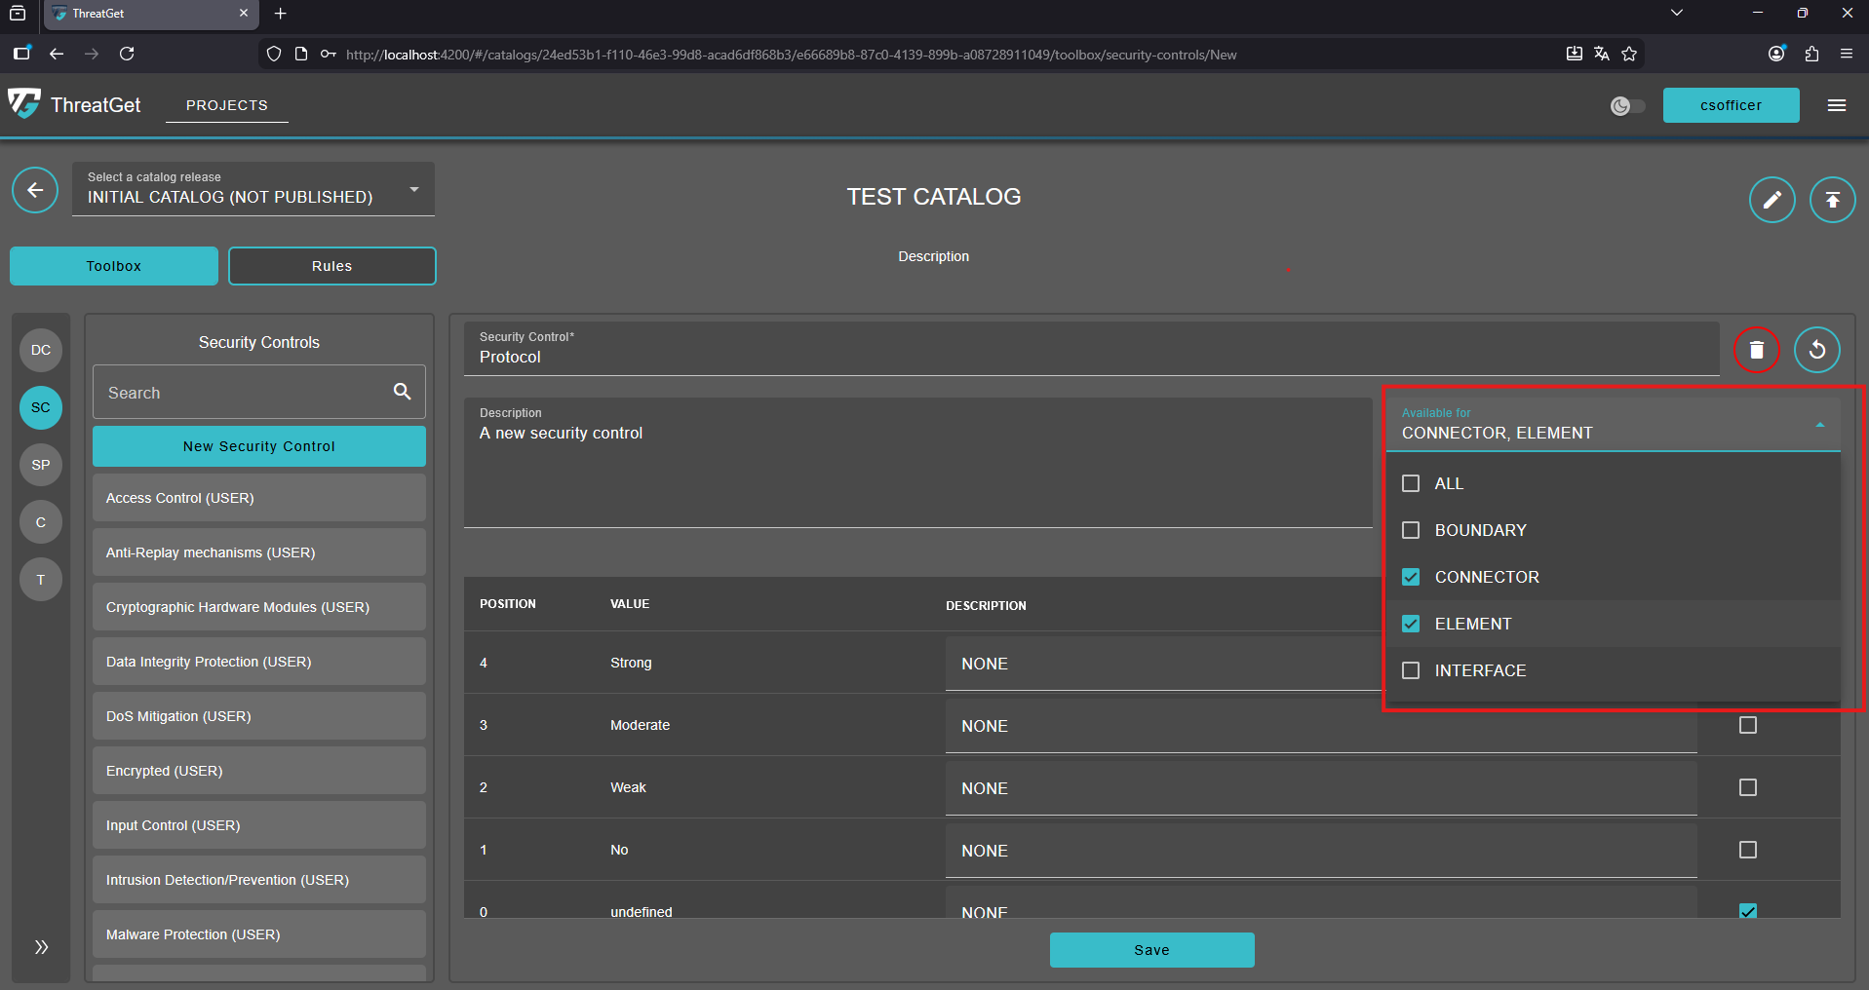Click the New Security Control button

click(258, 446)
